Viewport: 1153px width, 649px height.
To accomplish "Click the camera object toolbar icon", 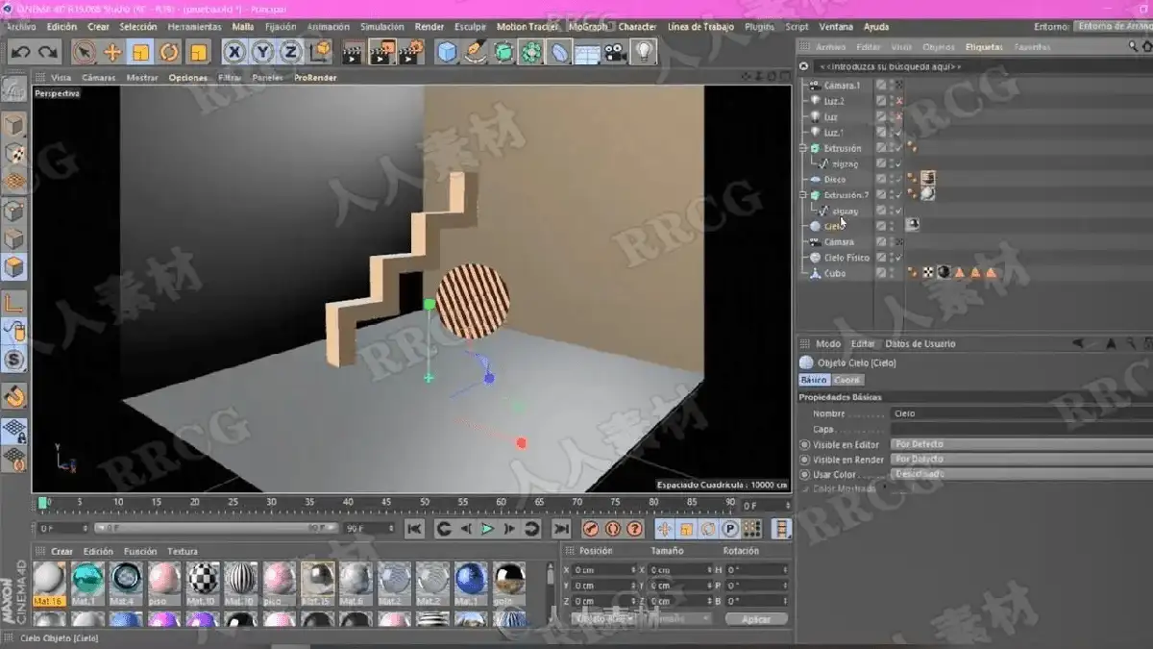I will 616,52.
